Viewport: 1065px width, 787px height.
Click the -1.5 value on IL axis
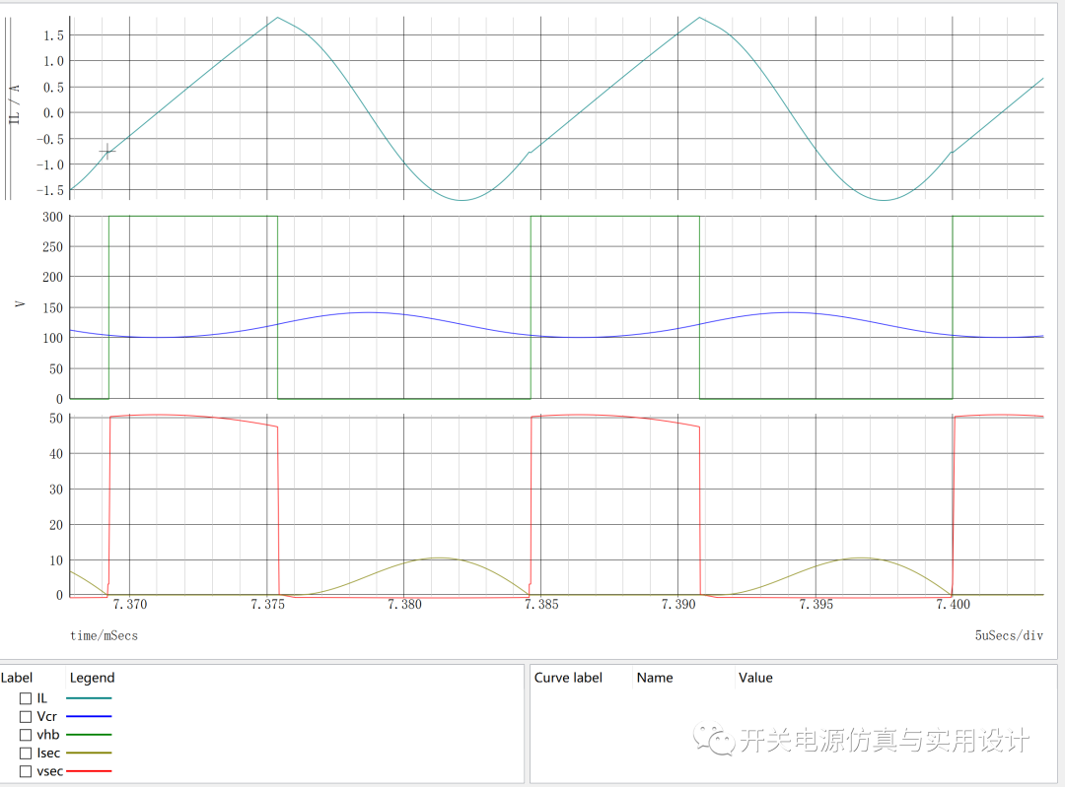click(50, 191)
